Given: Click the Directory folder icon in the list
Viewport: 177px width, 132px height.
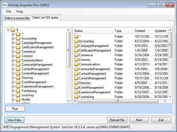Looking at the screenshot, I should (76, 83).
